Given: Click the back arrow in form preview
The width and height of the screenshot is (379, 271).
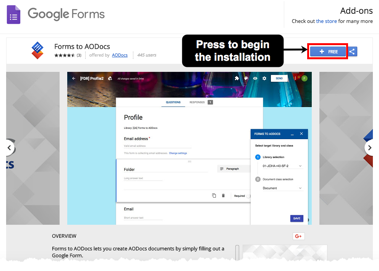Looking at the screenshot, I should (x=74, y=78).
